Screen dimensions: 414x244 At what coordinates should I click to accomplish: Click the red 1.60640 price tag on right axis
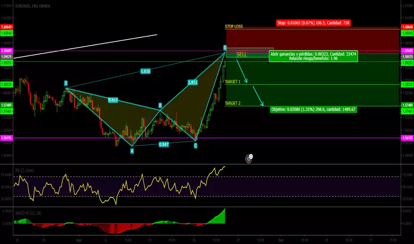407,27
